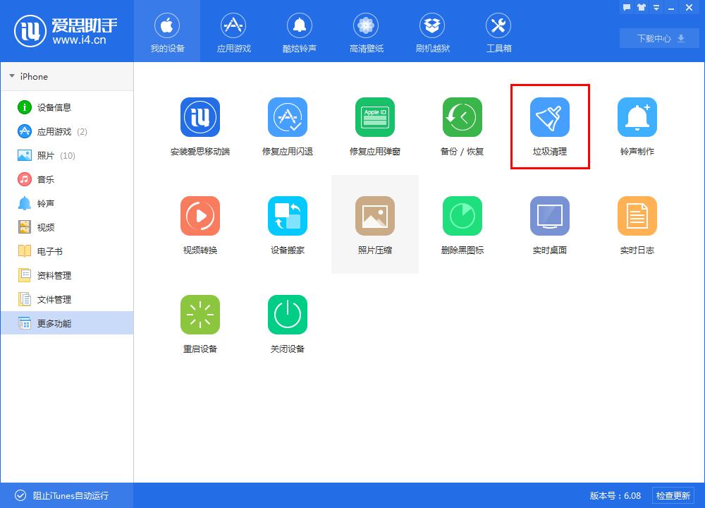Click 检查更新 button
This screenshot has height=508, width=705.
pos(673,495)
